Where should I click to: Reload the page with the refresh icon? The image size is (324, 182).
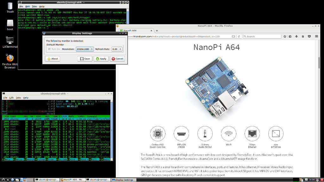(239, 36)
